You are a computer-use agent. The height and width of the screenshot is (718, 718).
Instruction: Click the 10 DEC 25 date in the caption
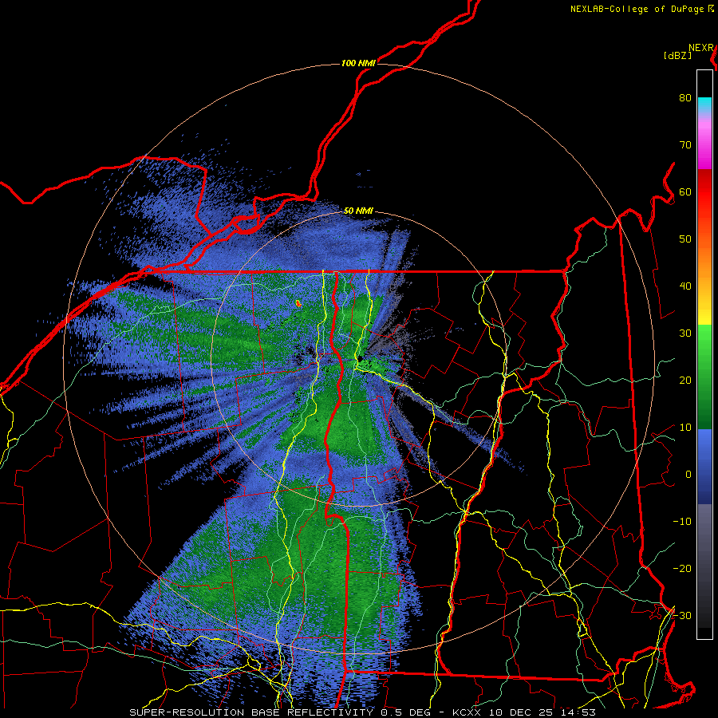pos(522,712)
